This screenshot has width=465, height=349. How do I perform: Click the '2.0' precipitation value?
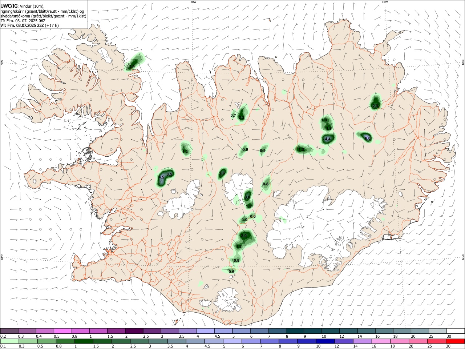(244, 236)
